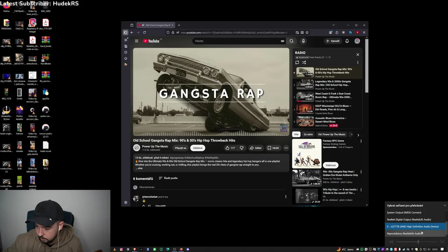Open YouTube account avatar menu

tap(357, 41)
